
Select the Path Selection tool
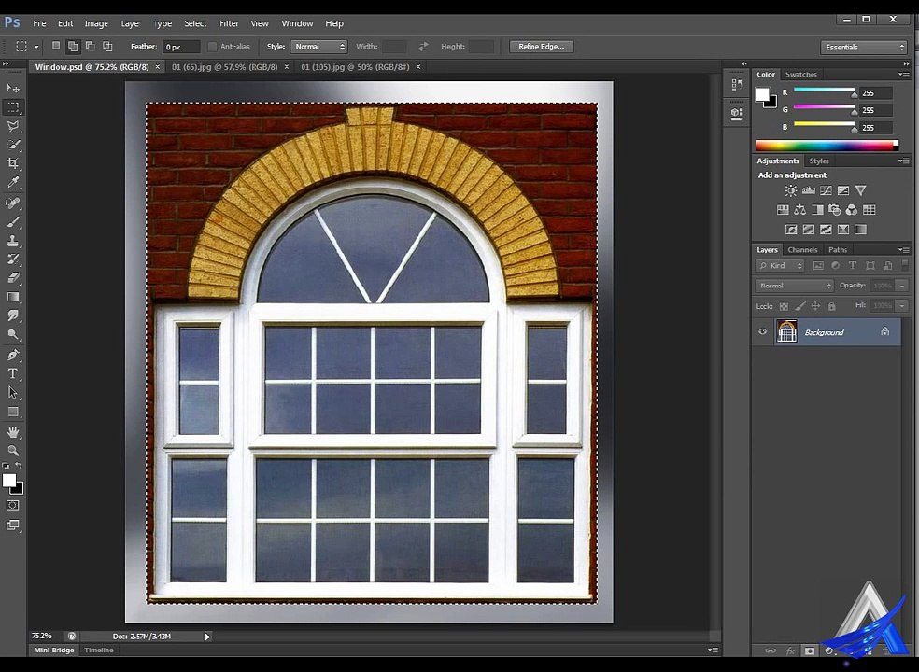(13, 393)
